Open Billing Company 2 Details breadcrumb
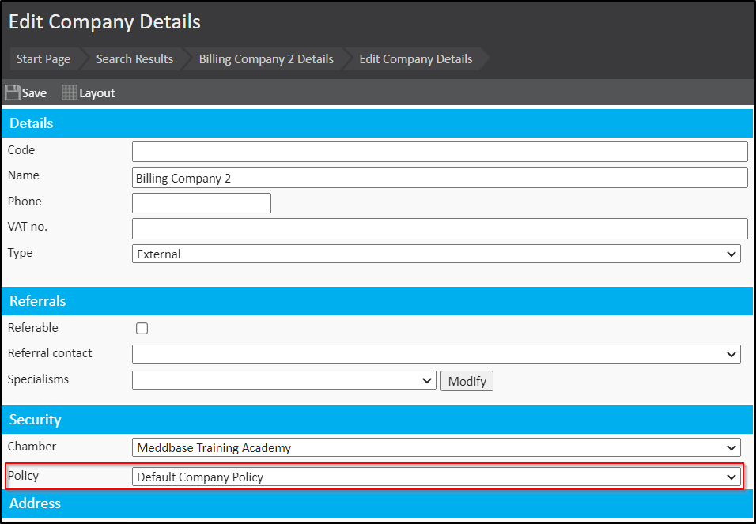 pyautogui.click(x=266, y=58)
